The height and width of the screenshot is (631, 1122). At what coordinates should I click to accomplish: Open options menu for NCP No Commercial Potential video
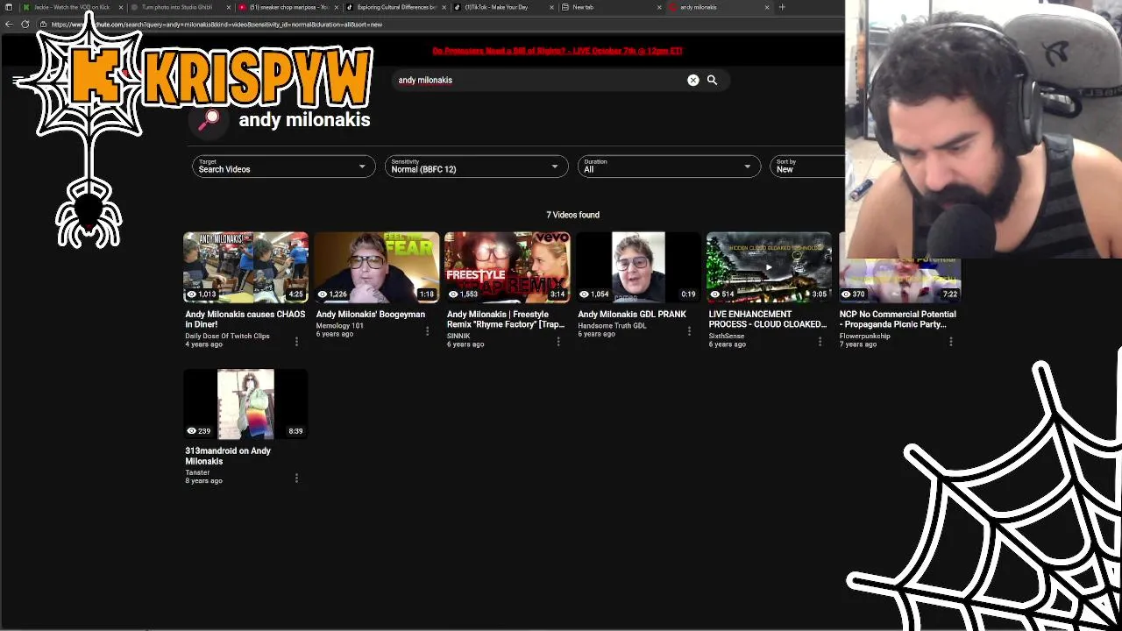tap(951, 341)
